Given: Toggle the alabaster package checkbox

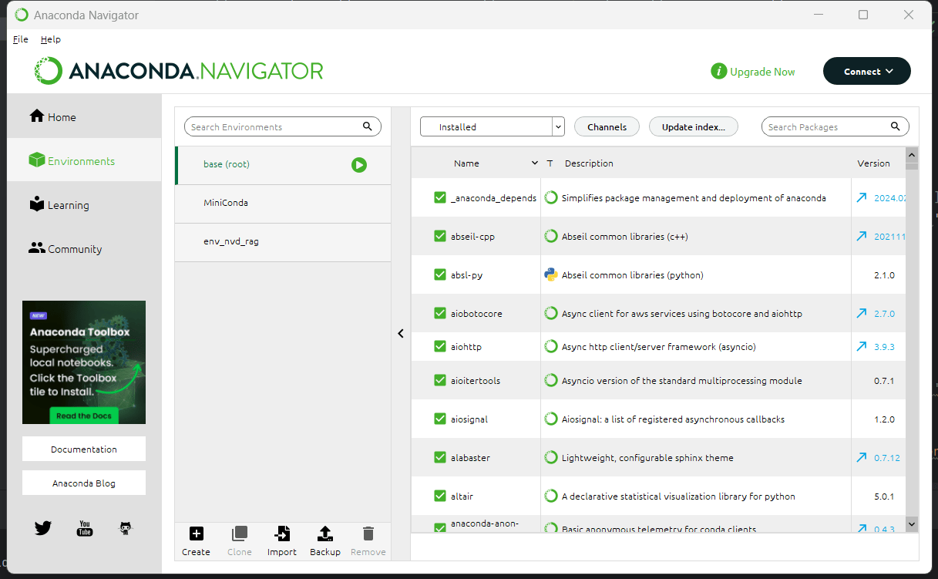Looking at the screenshot, I should point(440,457).
